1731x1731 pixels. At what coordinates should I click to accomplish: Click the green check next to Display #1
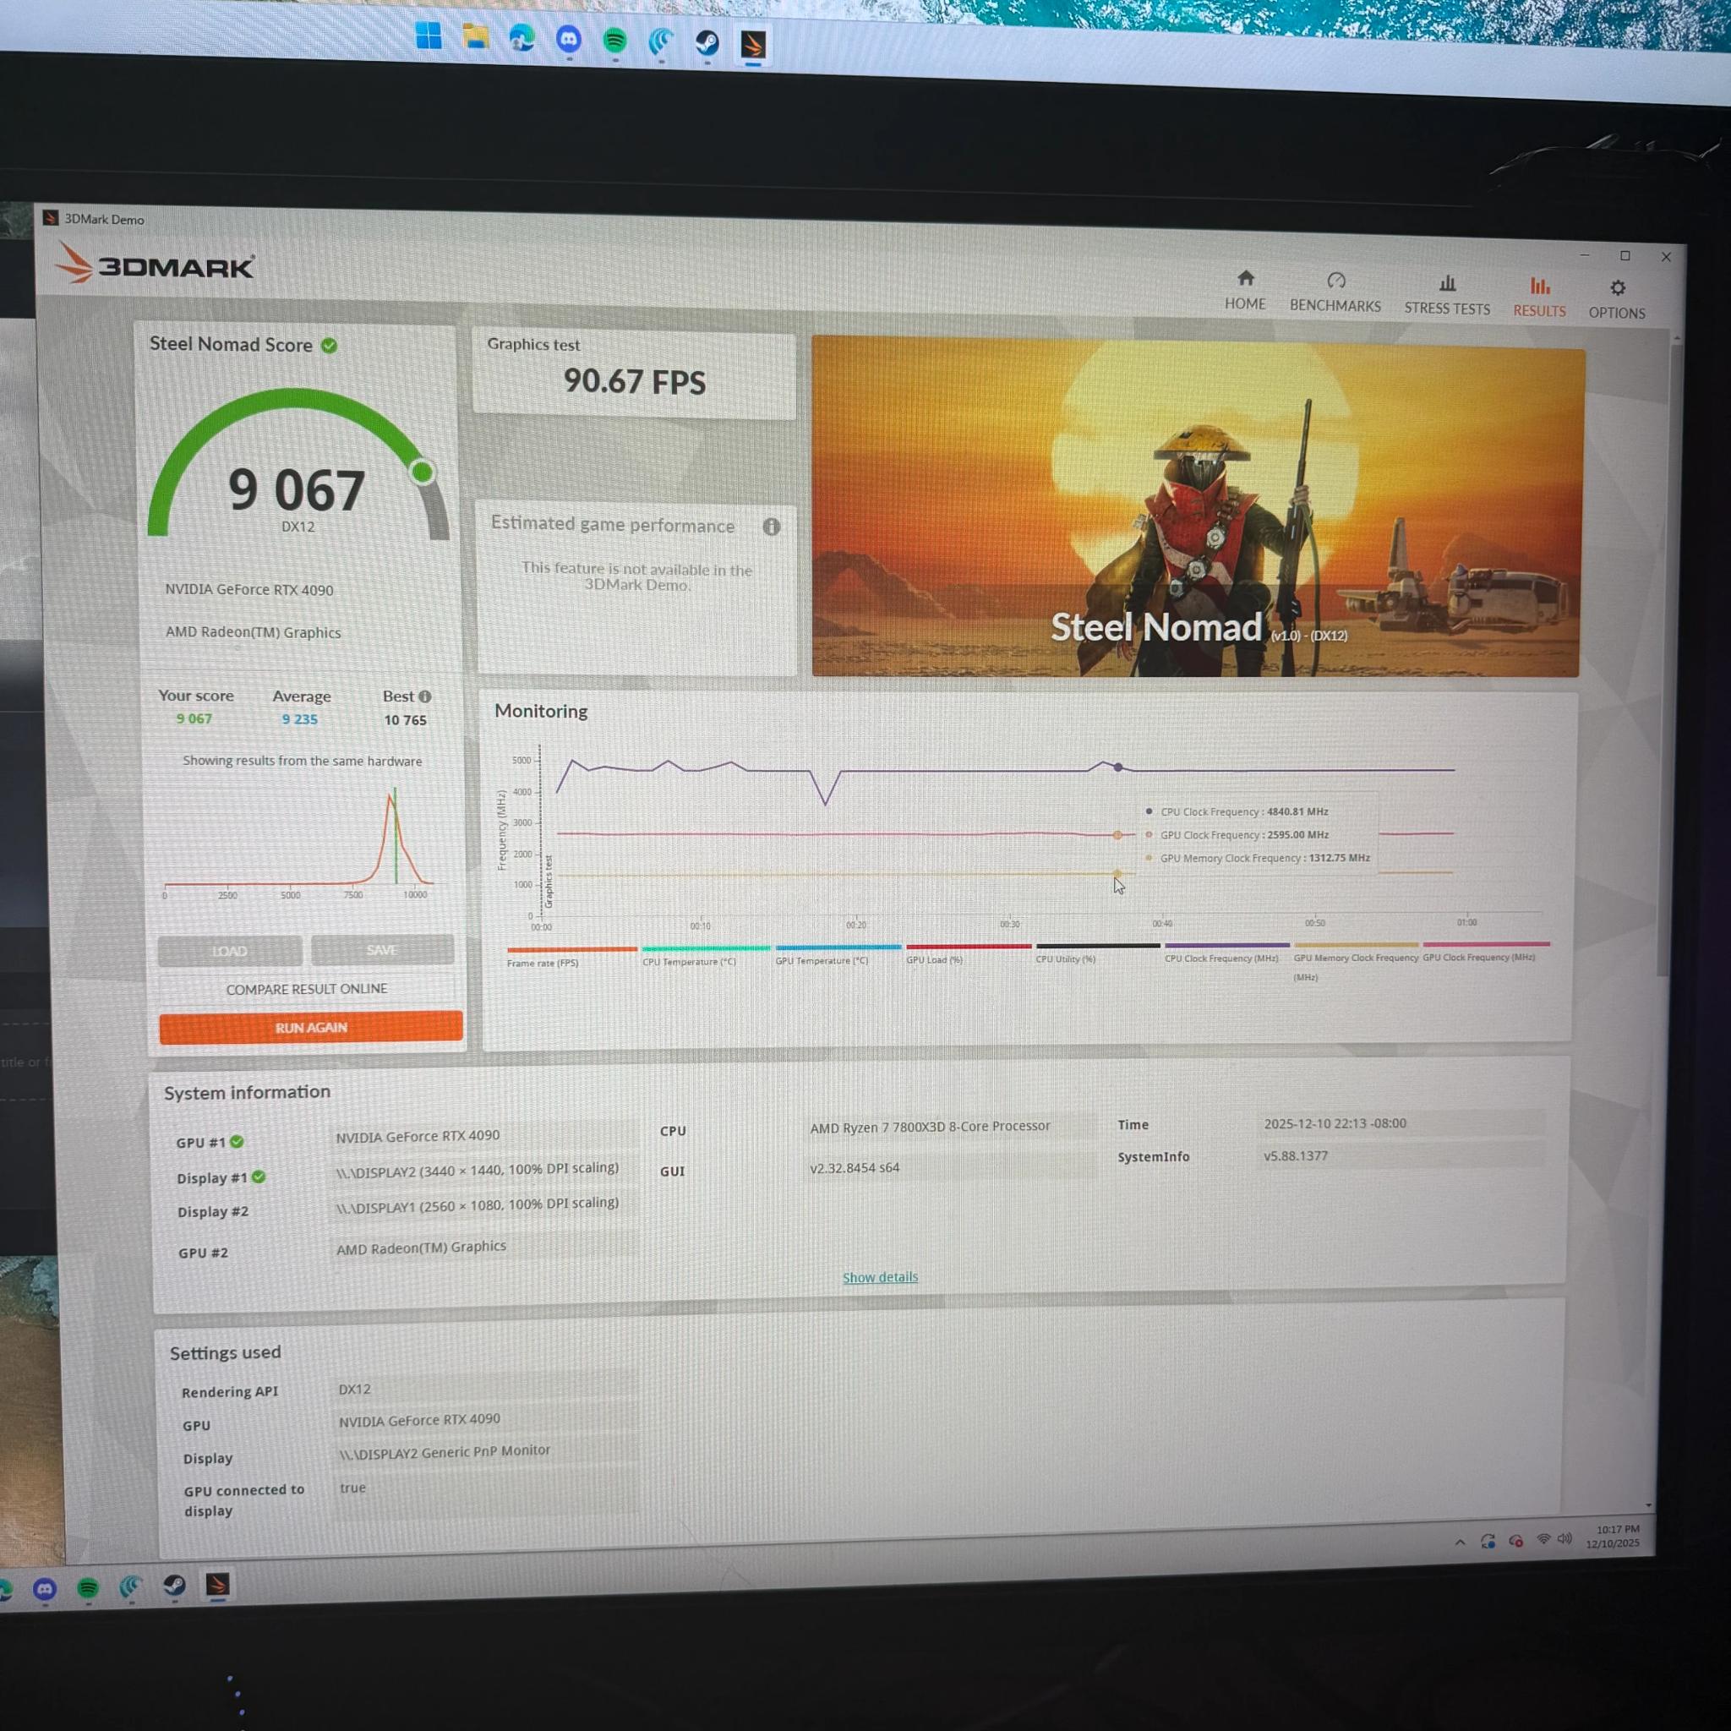tap(258, 1177)
